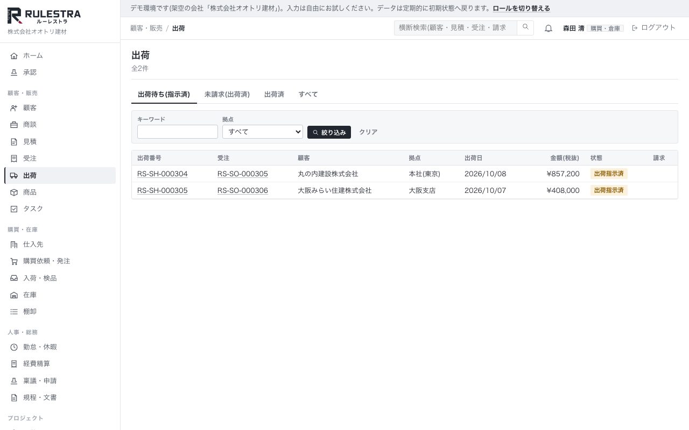Click the 金額(税抜) column header
Screen dimensions: 689x430
click(x=565, y=158)
